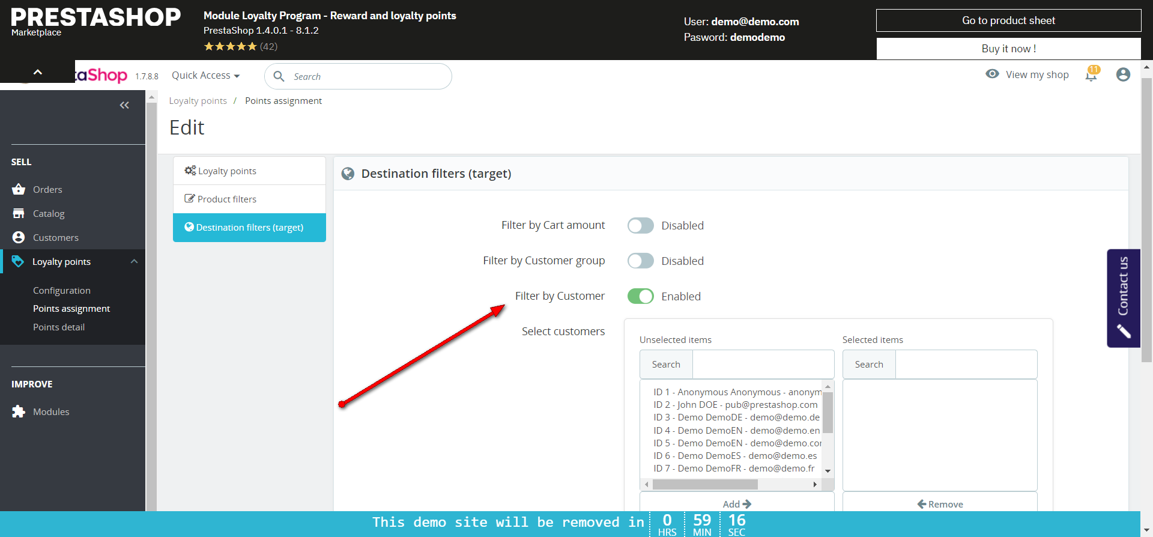Click globe icon on Destination filters tab
1153x537 pixels.
coord(189,227)
